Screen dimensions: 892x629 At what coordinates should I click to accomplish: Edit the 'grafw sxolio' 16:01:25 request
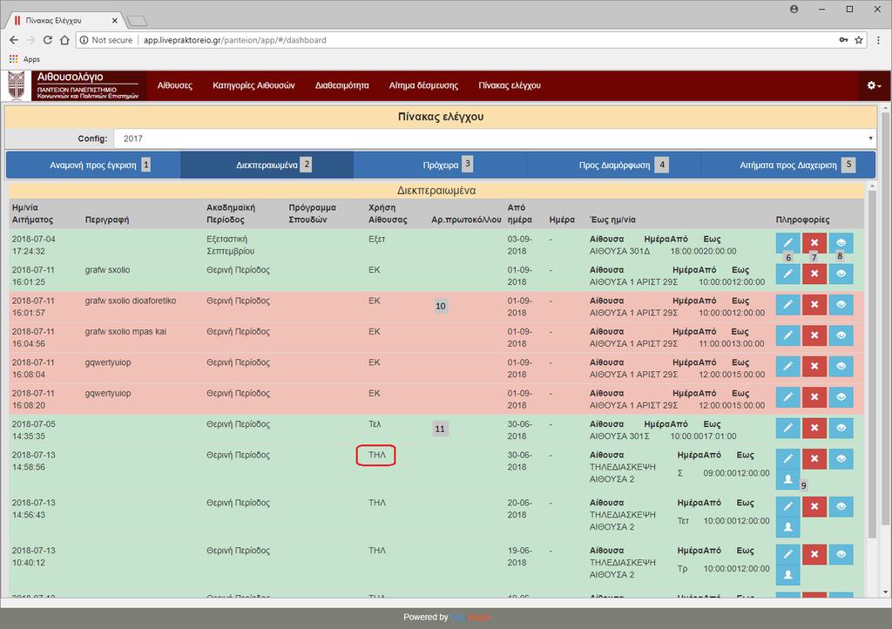point(787,274)
